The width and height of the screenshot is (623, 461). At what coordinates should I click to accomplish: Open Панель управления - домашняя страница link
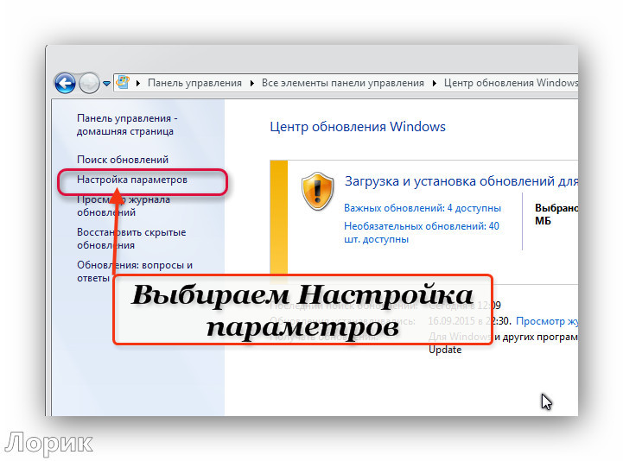(127, 124)
